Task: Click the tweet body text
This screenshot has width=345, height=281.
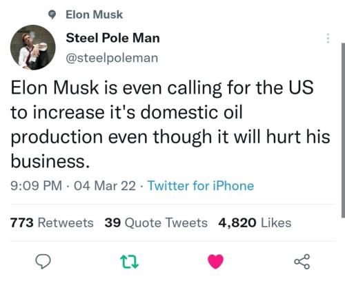Action: [170, 124]
